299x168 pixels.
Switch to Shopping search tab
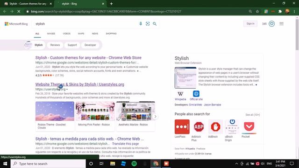[111, 34]
